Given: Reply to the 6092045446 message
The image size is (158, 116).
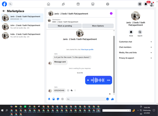Looking at the screenshot, I should [72, 90].
